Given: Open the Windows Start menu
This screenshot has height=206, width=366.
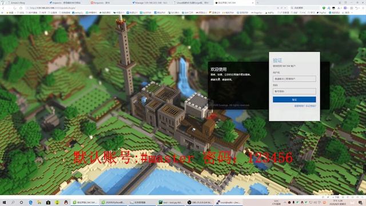Looking at the screenshot, I should 4,202.
